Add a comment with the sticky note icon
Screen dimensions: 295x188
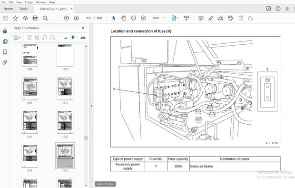pyautogui.click(x=201, y=18)
